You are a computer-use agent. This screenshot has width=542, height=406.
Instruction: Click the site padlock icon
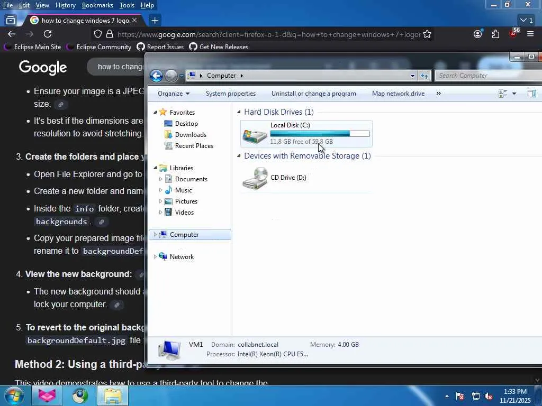(110, 34)
